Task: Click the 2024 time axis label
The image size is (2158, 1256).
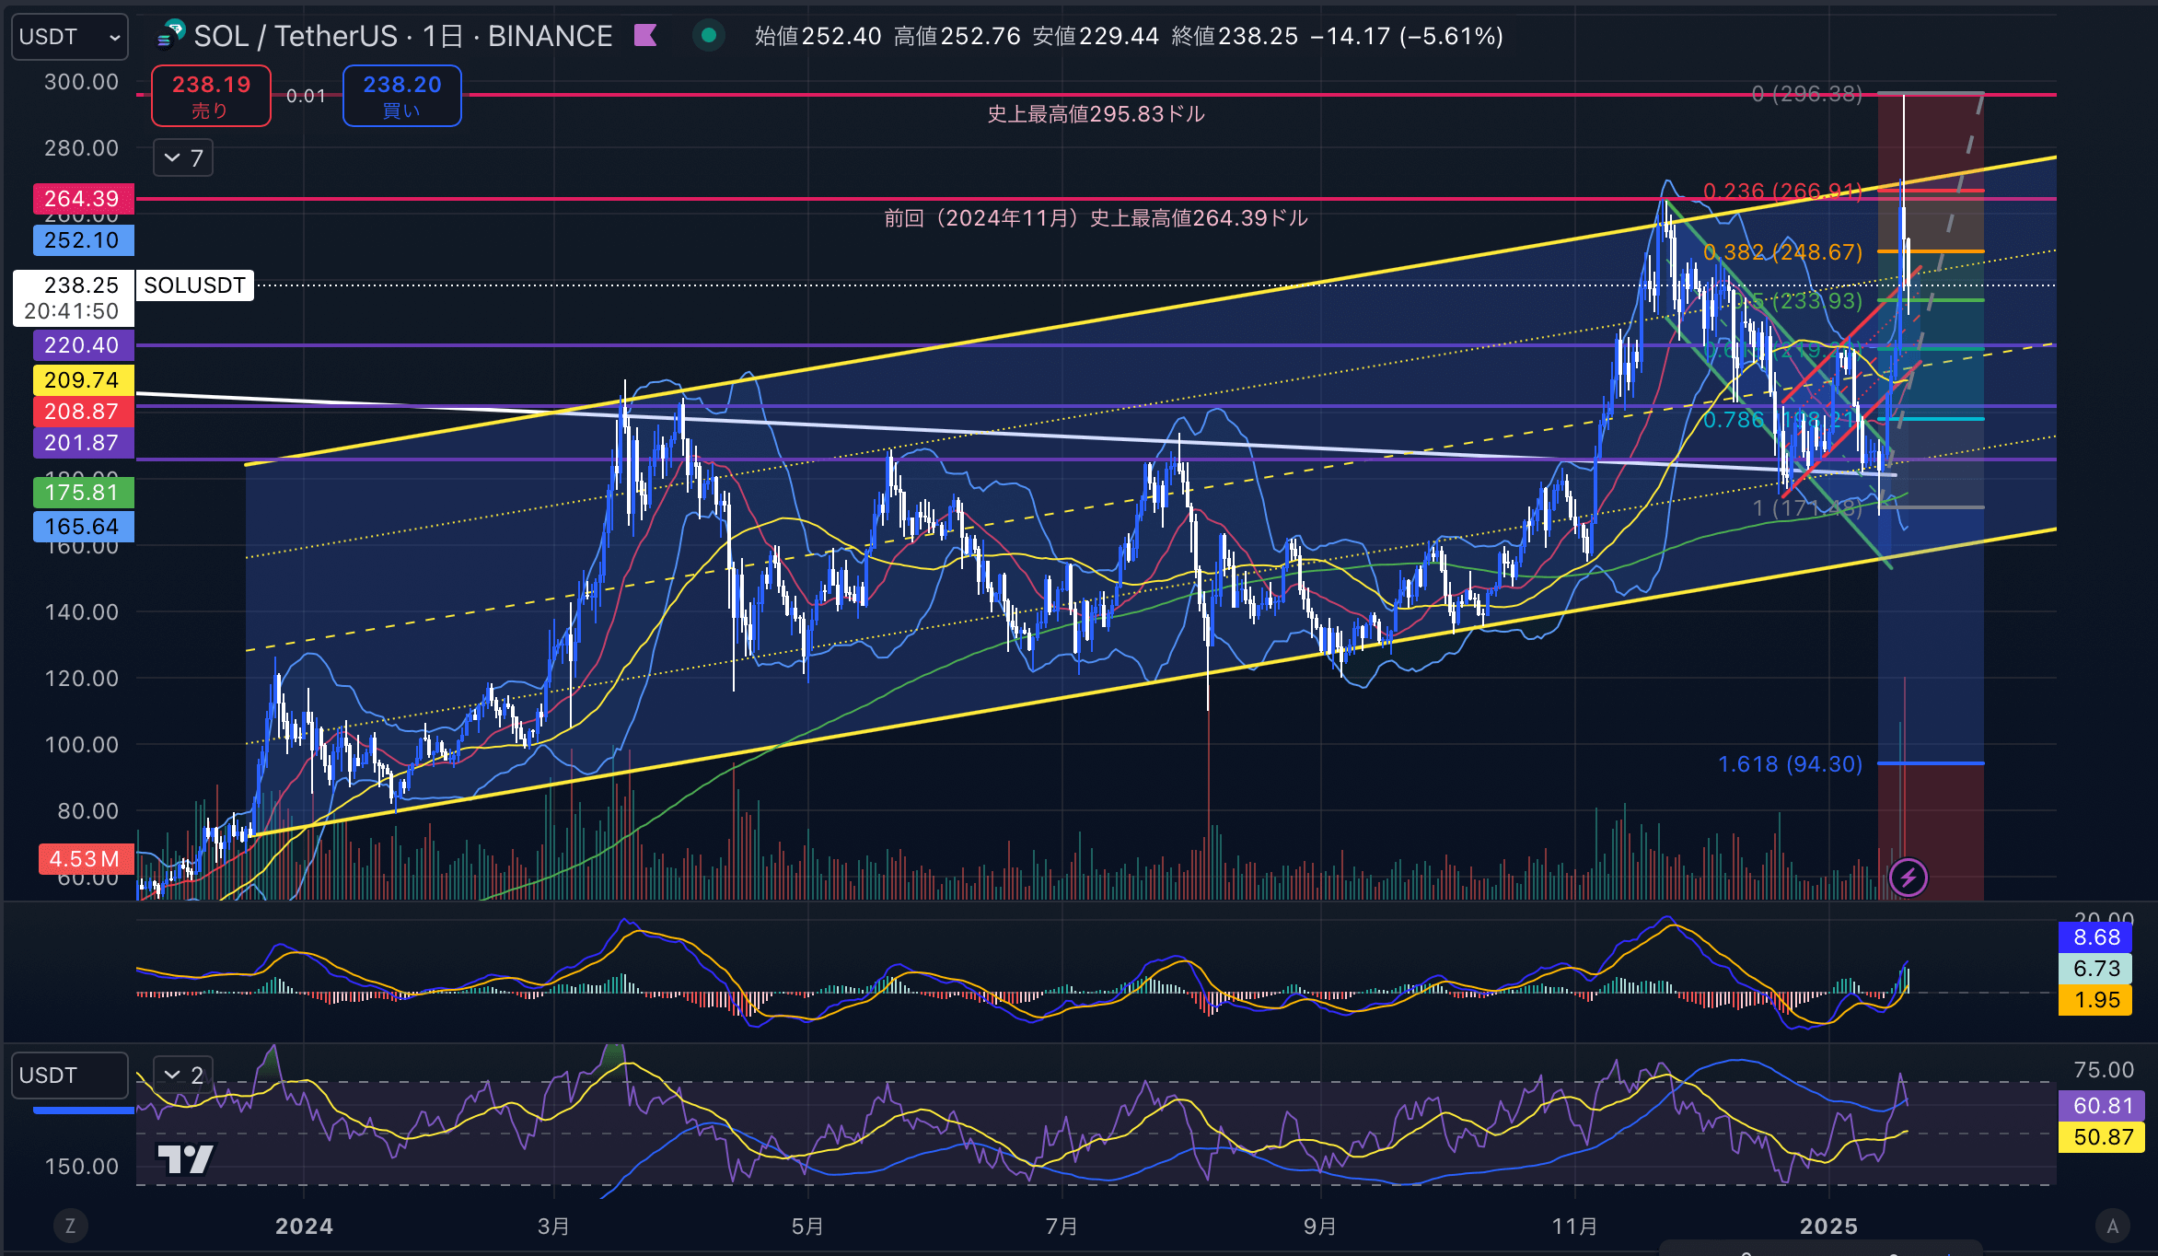Action: point(304,1227)
